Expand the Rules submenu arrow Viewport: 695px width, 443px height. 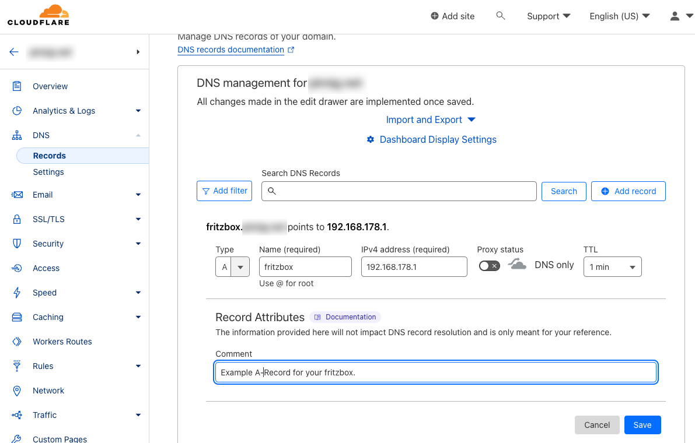click(x=138, y=366)
